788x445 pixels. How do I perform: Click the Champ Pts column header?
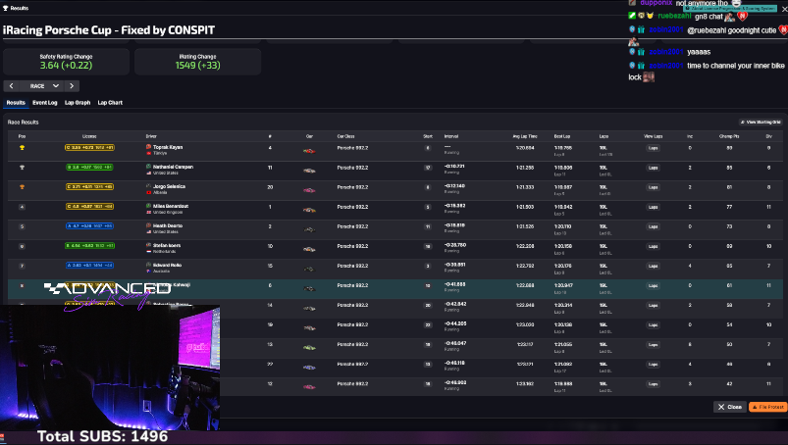[x=729, y=136]
